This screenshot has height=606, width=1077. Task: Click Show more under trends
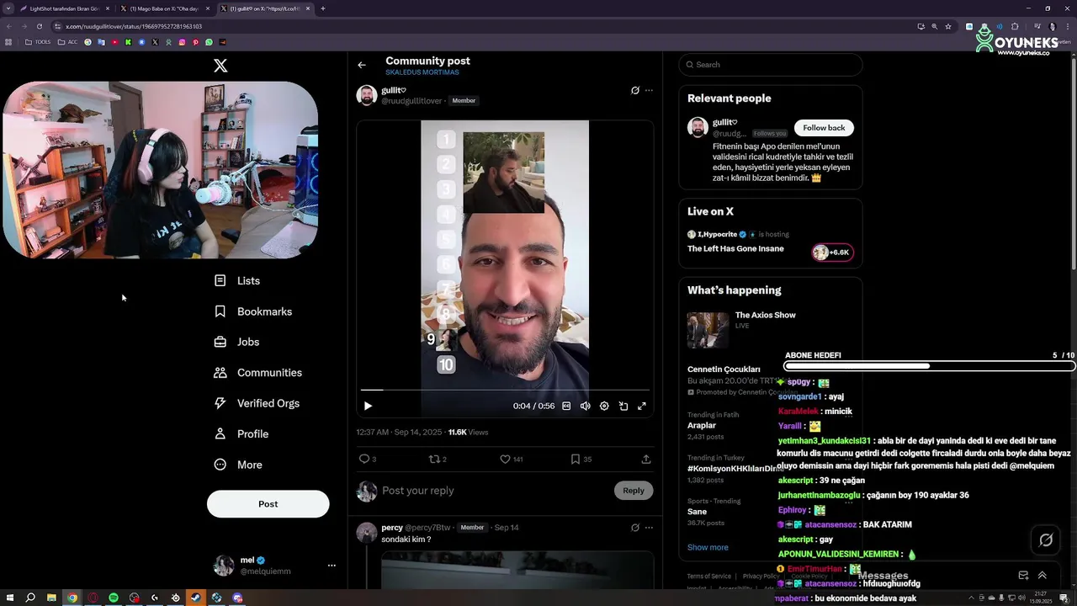[x=708, y=547]
